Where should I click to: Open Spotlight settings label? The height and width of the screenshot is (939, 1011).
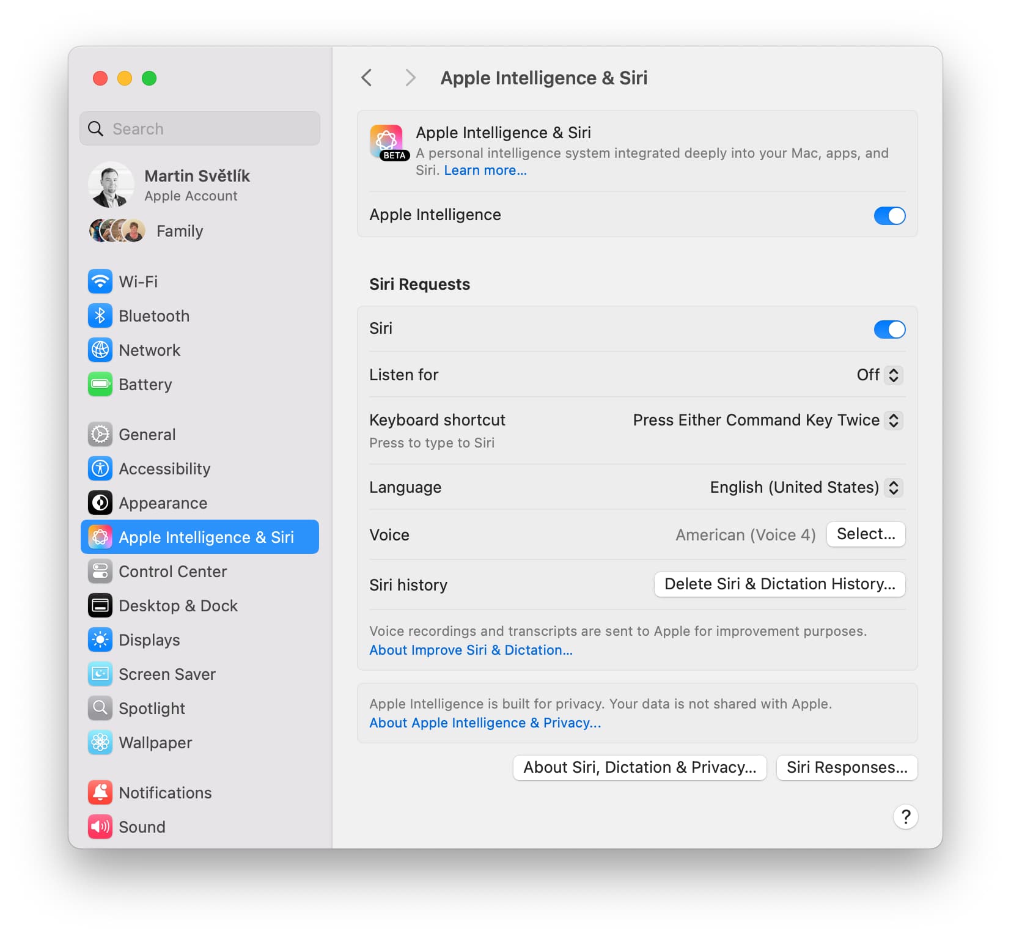tap(152, 709)
